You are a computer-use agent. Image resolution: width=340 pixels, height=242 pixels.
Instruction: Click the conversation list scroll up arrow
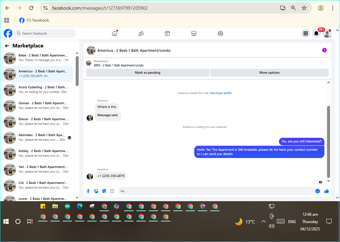tap(77, 53)
